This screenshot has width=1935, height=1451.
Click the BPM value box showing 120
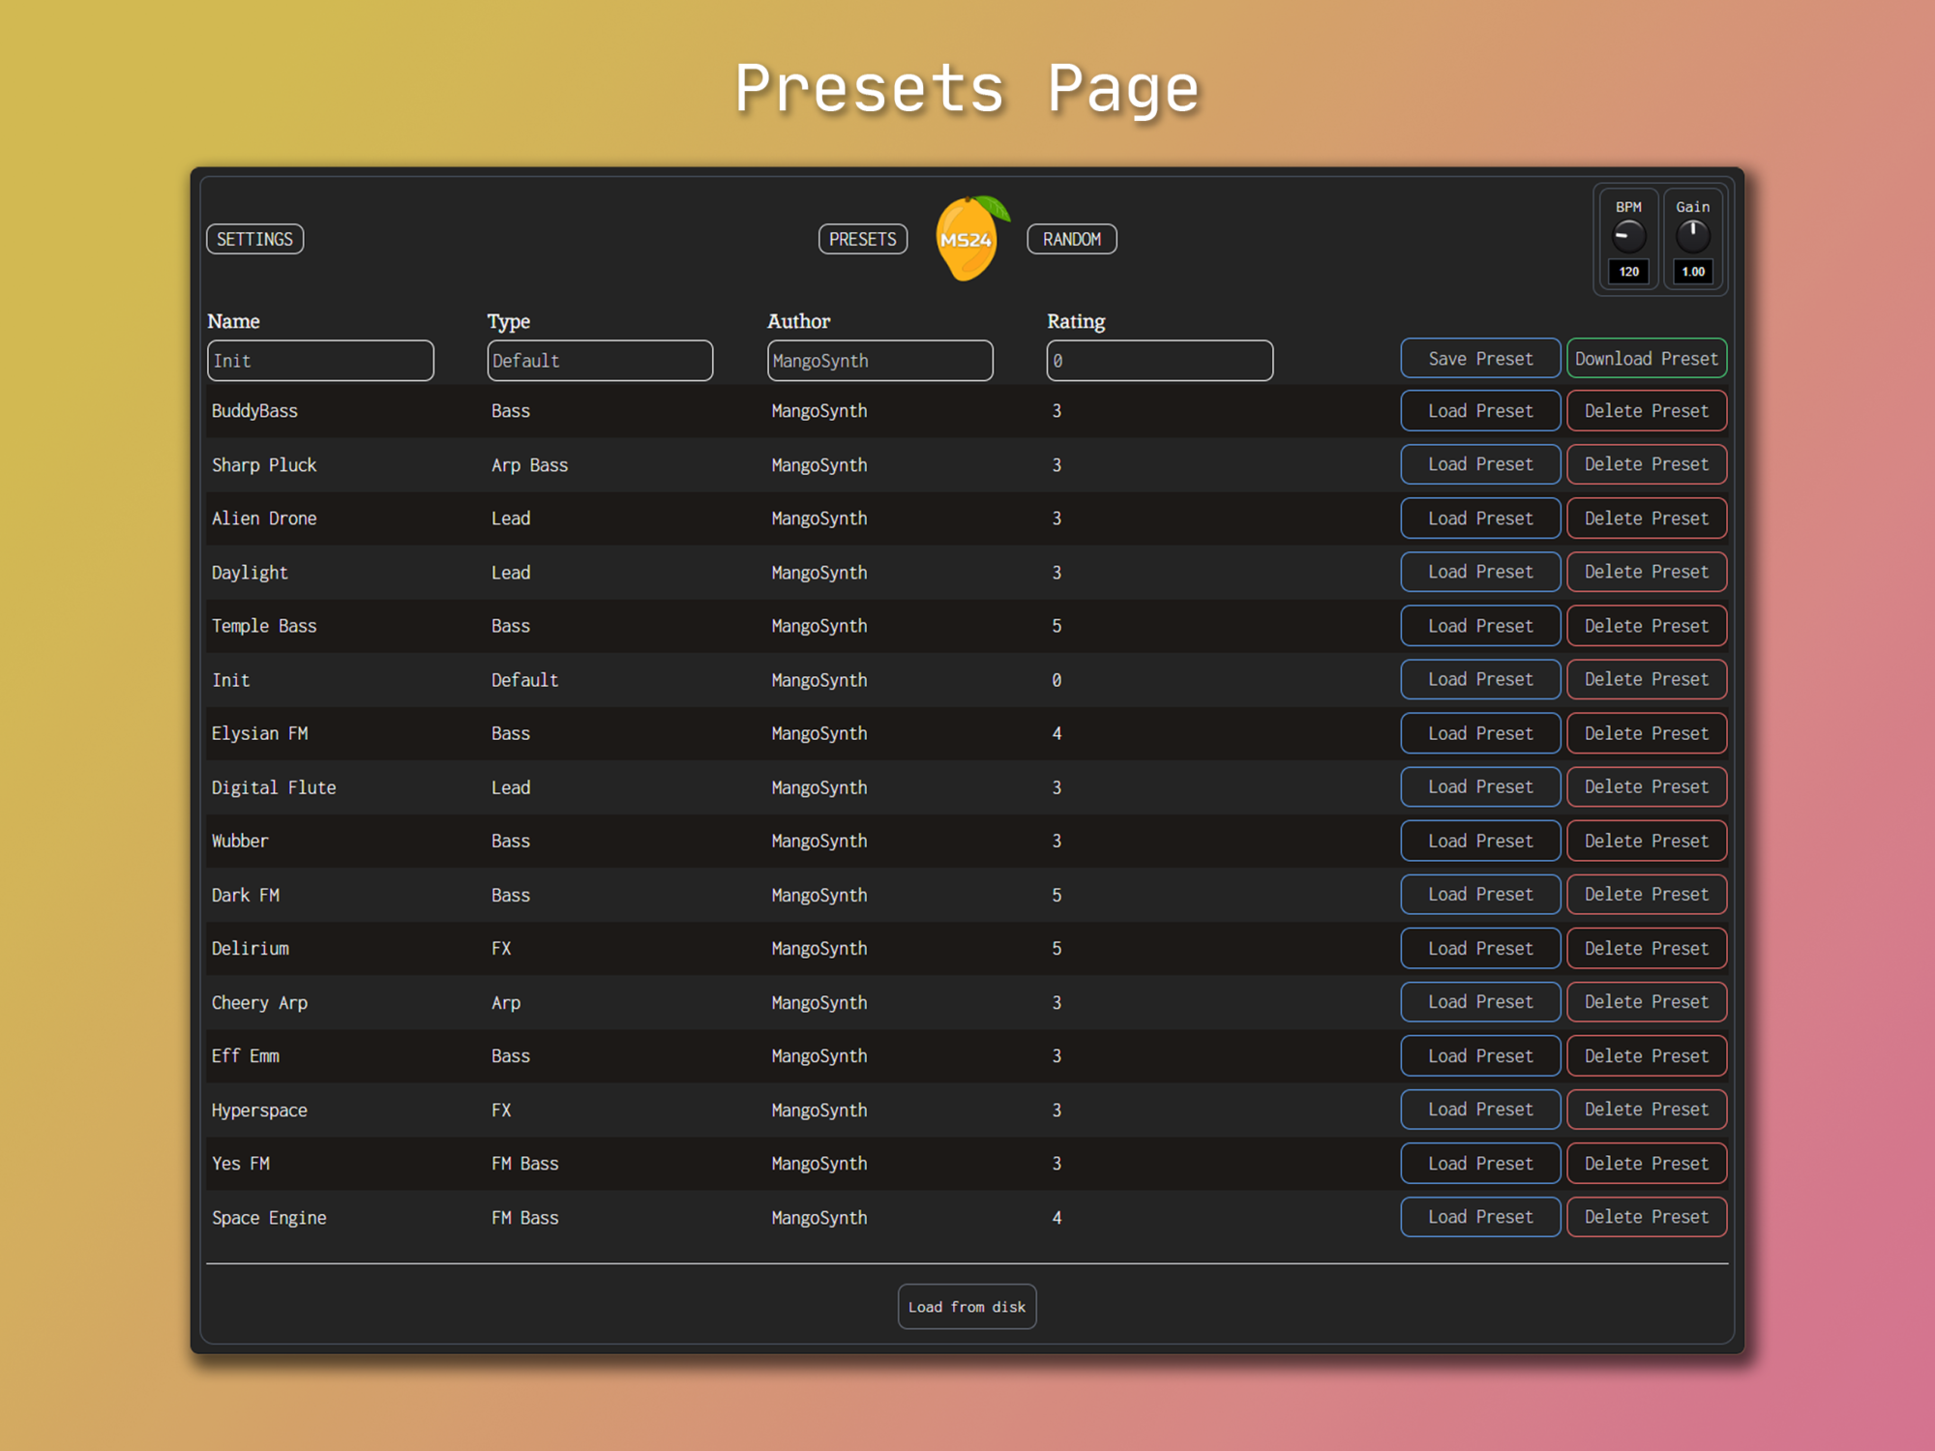tap(1628, 272)
